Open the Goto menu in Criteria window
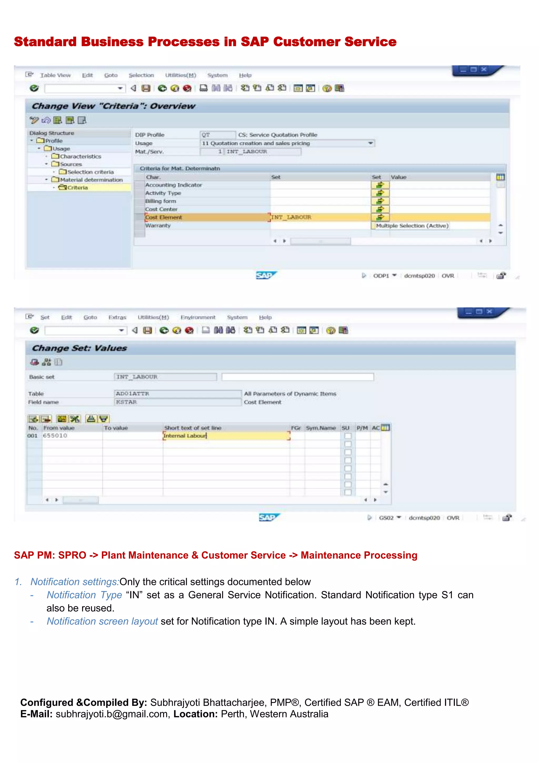The height and width of the screenshot is (763, 539). coord(111,75)
